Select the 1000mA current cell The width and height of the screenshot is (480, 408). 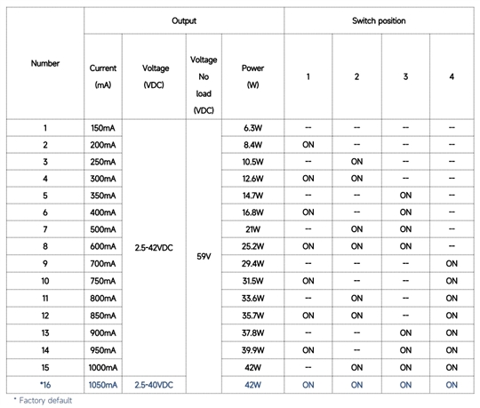pos(103,367)
